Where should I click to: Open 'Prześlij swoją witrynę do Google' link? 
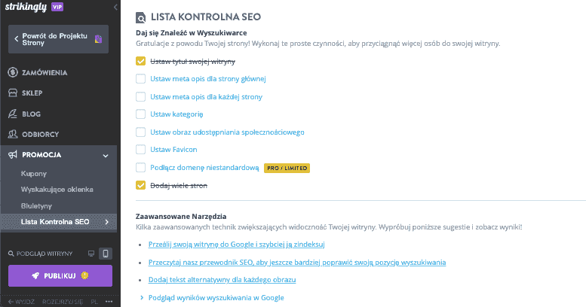click(237, 245)
